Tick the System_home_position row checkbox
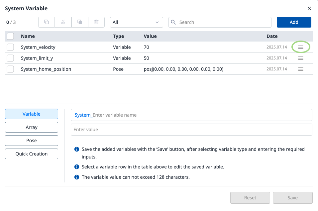 click(x=10, y=69)
